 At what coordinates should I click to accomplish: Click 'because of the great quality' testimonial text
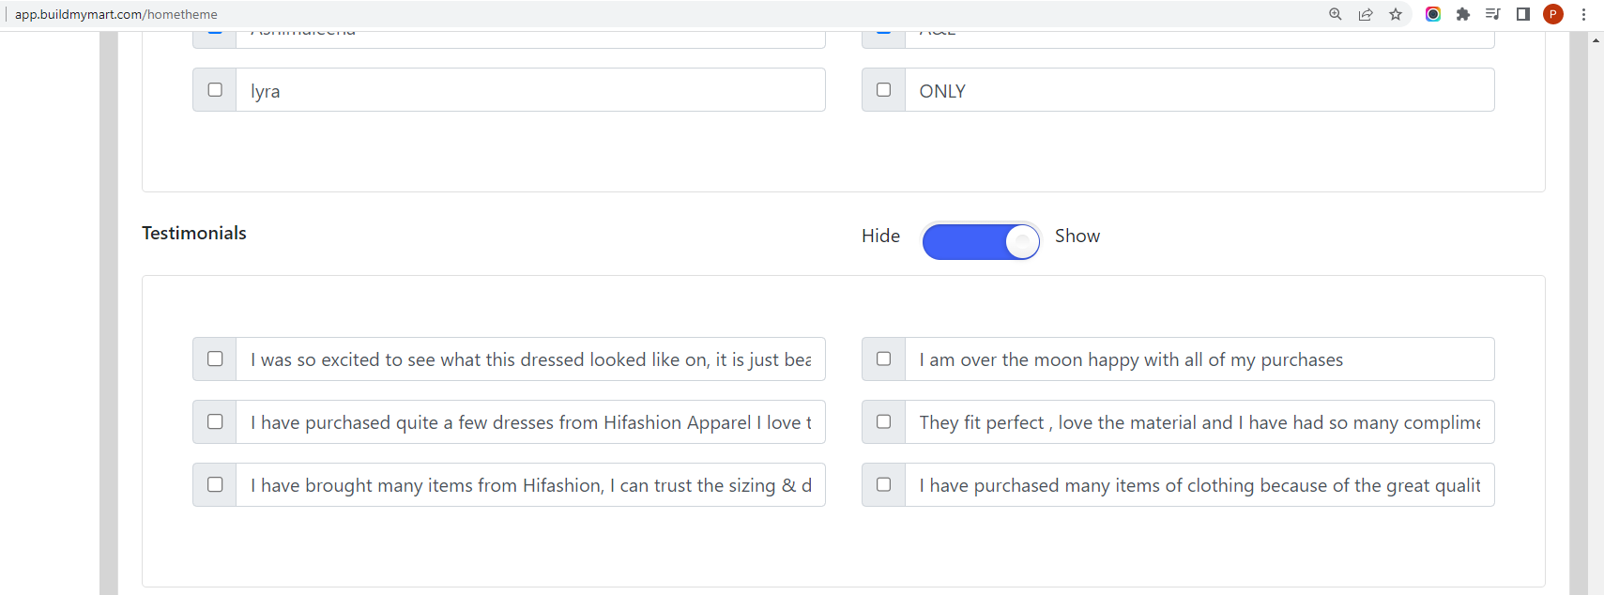[1199, 485]
